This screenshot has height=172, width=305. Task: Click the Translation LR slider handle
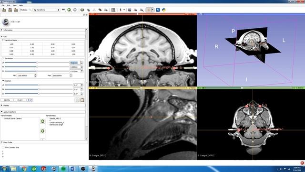(x=37, y=63)
